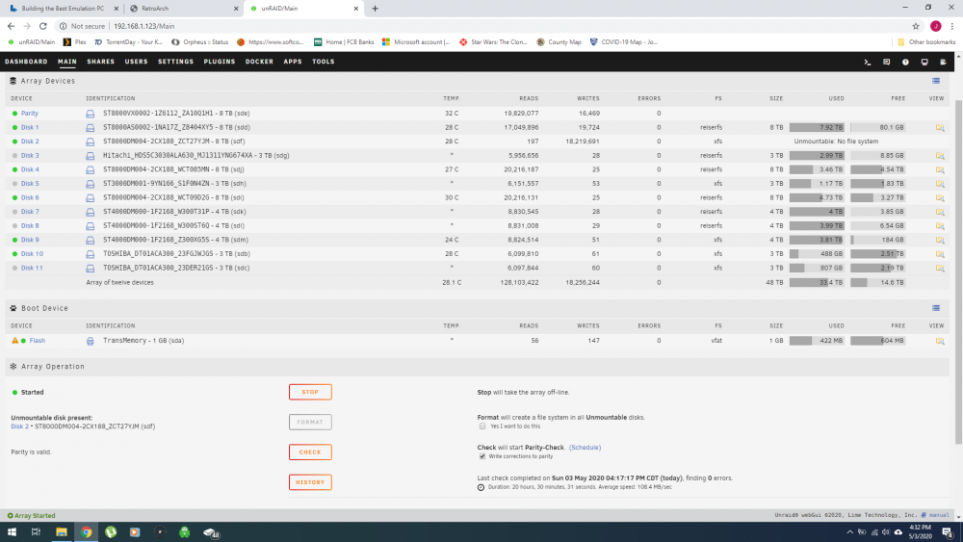The image size is (963, 542).
Task: Click the help question mark icon
Action: click(x=905, y=62)
